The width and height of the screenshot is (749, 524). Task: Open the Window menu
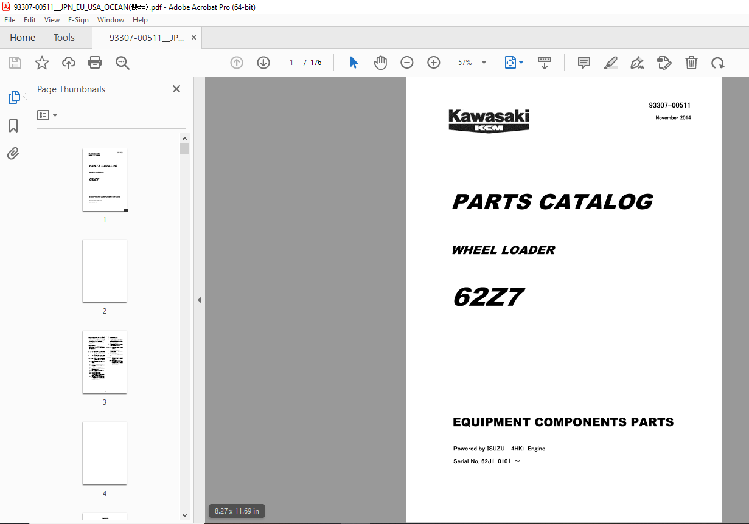111,19
